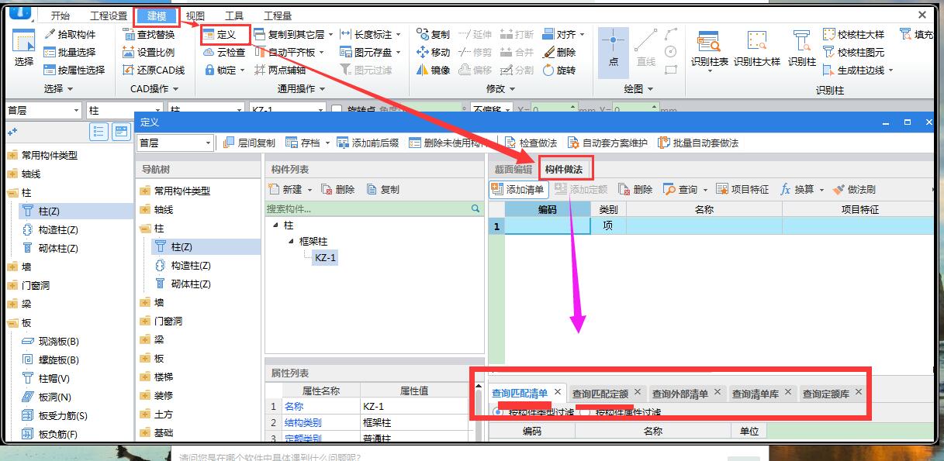Viewport: 944px width, 461px height.
Task: Select the 拾取构件 pick component tool
Action: (x=71, y=34)
